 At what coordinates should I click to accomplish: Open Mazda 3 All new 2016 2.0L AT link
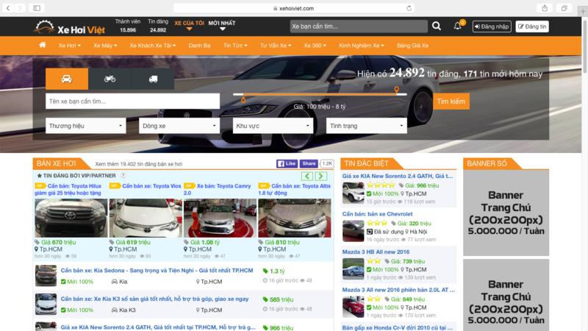(x=398, y=289)
